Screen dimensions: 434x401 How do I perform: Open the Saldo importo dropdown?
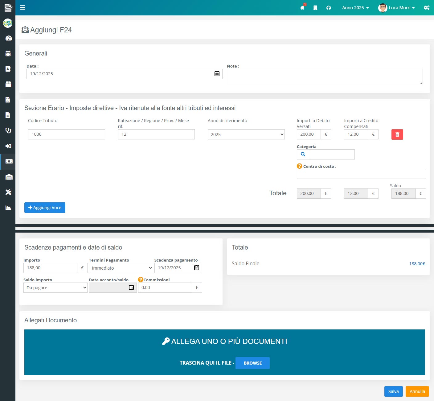click(x=55, y=288)
